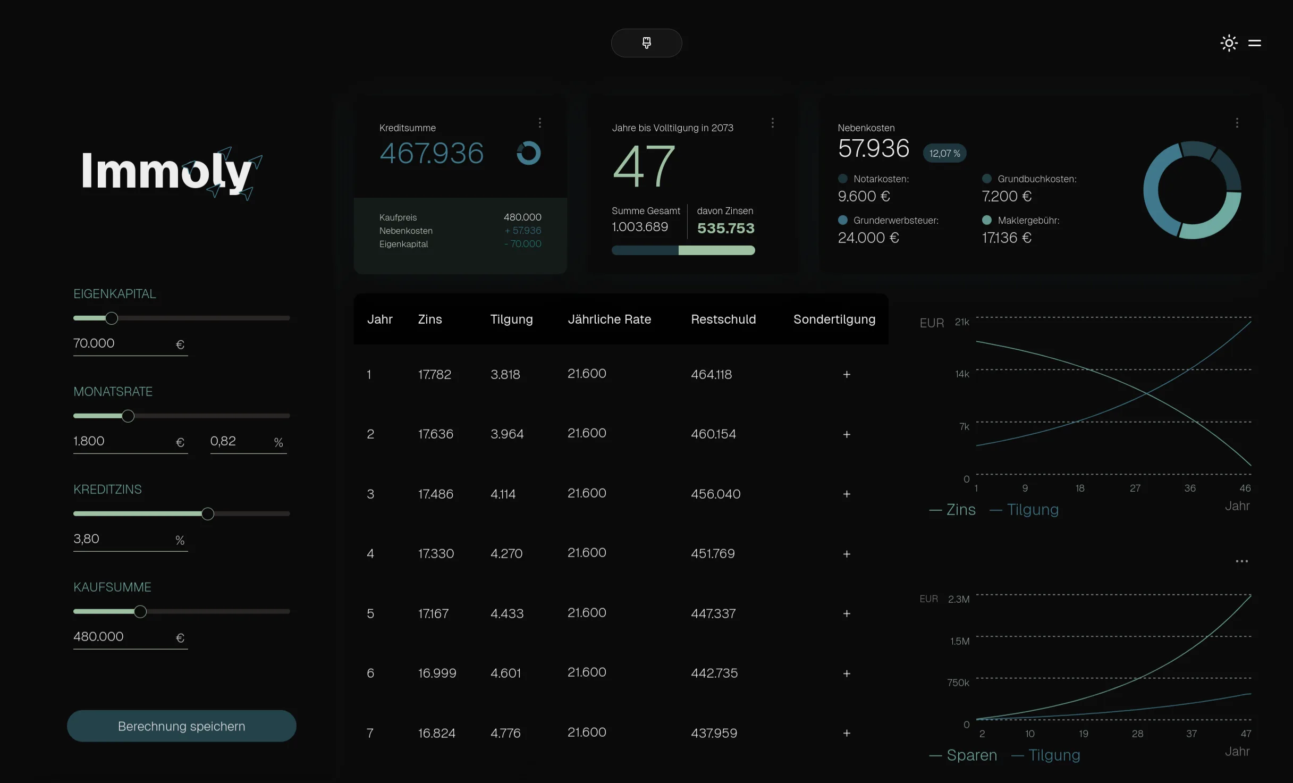The width and height of the screenshot is (1293, 783).
Task: Click the Kaufsumme 480.000 input field
Action: coord(130,637)
